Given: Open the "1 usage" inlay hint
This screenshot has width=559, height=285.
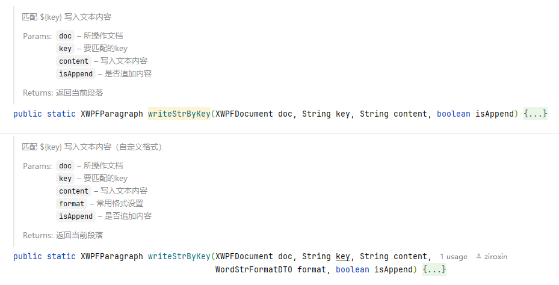Looking at the screenshot, I should click(x=454, y=257).
